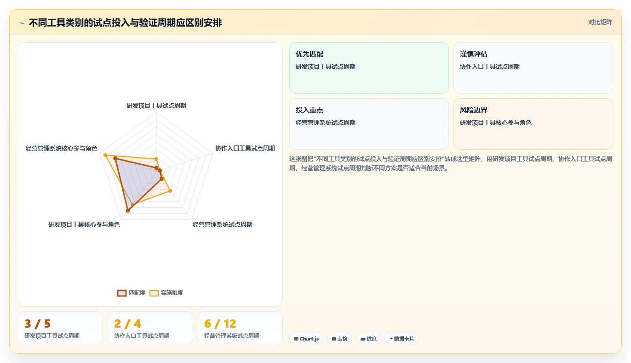Open the 风险边界 card

533,124
